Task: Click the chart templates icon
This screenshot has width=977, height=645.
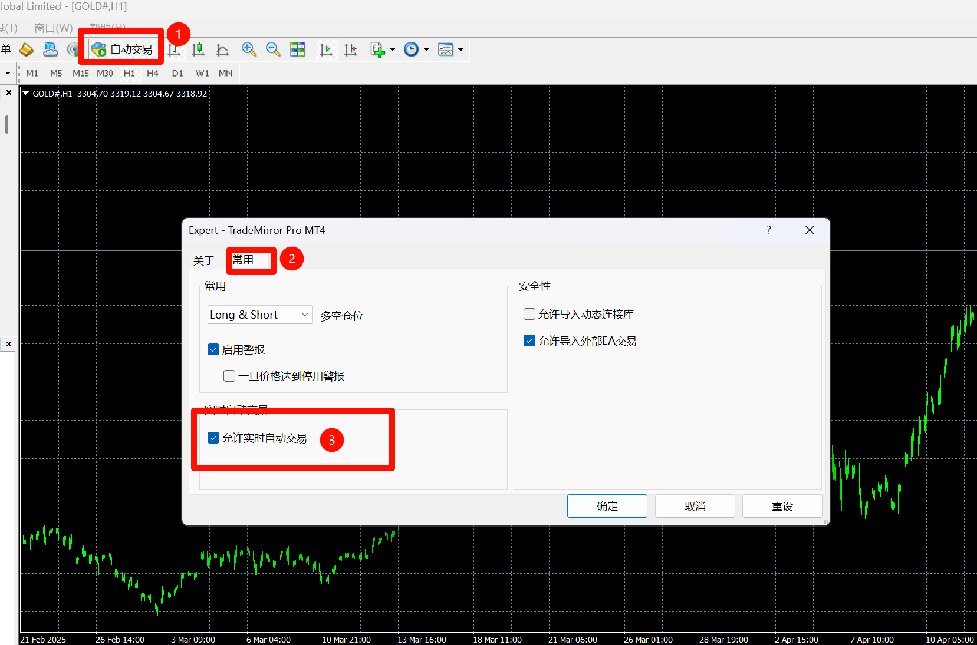Action: tap(446, 49)
